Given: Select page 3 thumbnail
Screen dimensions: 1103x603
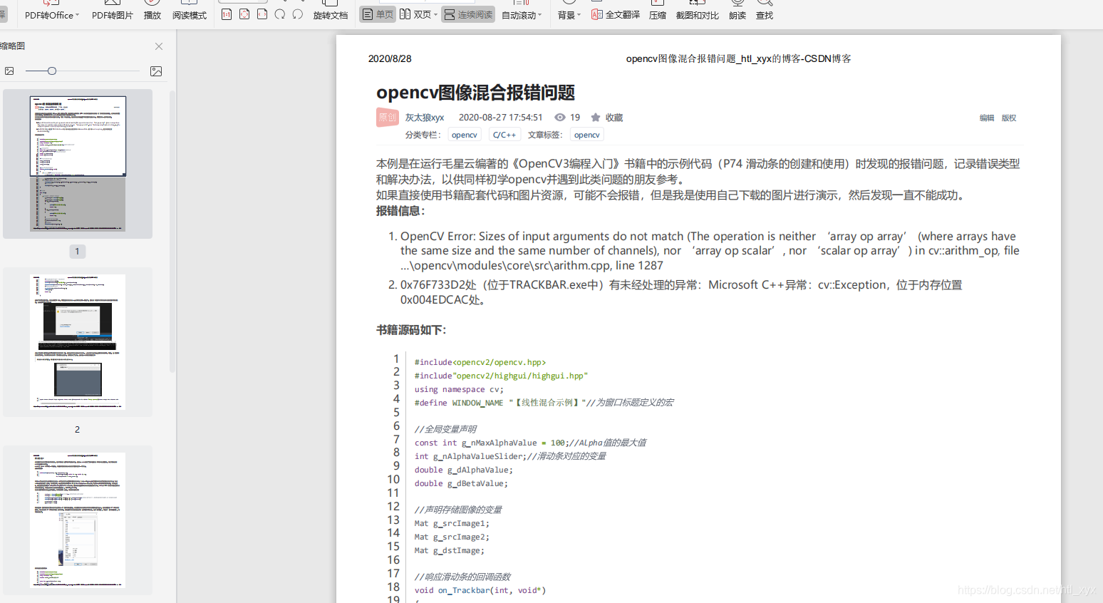Looking at the screenshot, I should click(78, 520).
